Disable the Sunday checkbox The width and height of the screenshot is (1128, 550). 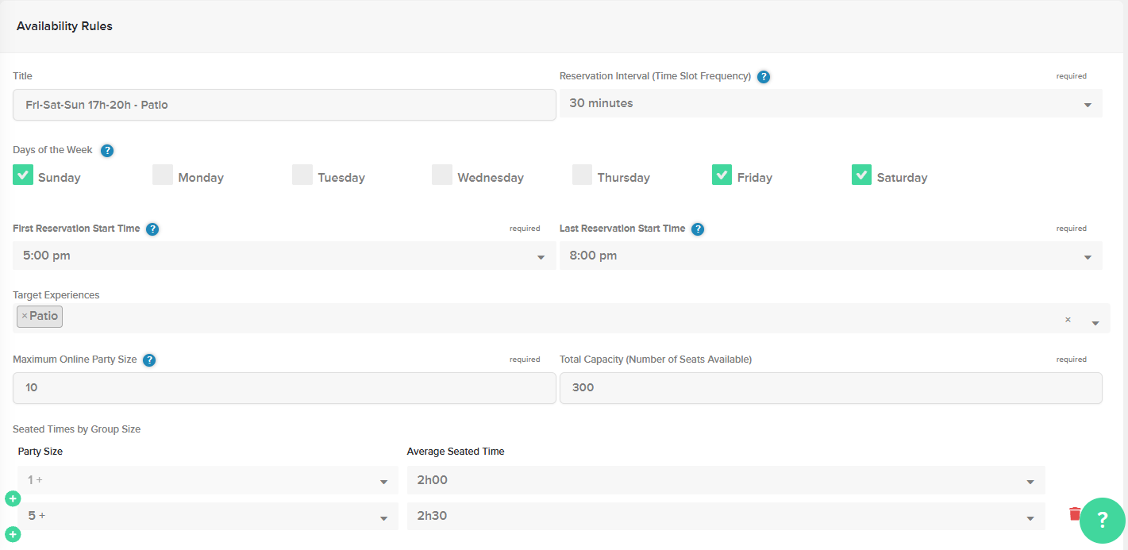23,174
